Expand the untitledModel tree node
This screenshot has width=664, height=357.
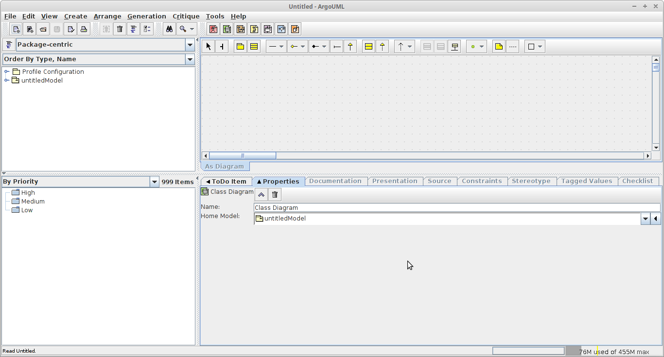point(7,81)
